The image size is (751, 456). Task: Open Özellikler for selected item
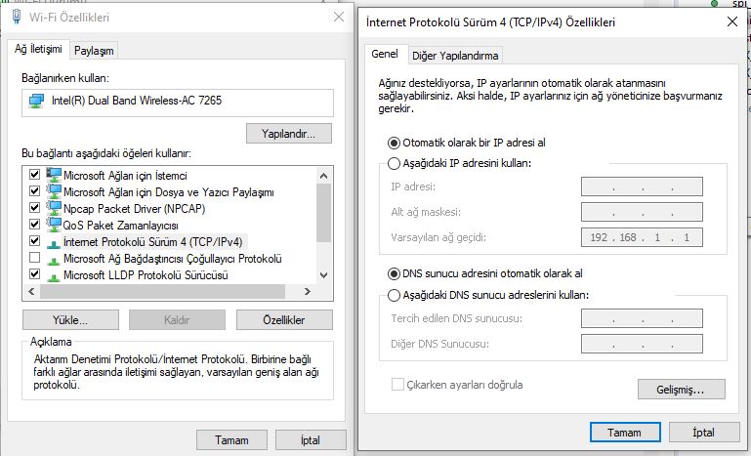click(284, 320)
